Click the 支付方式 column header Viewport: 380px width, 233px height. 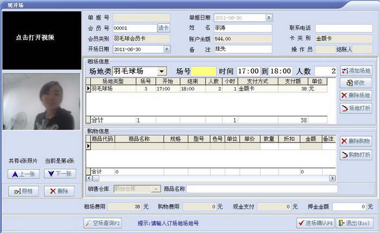tap(258, 81)
